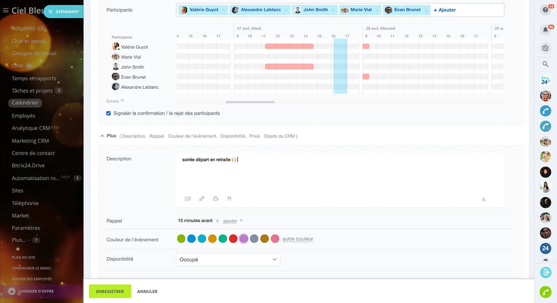Remove Valérie Guyot from participants

[223, 10]
